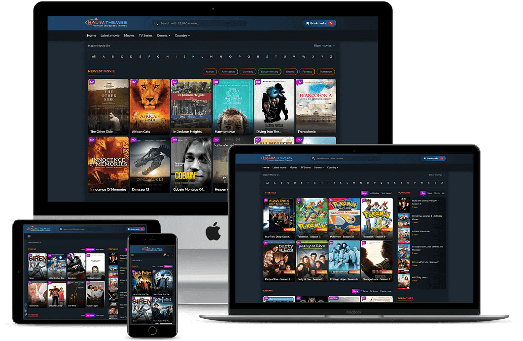Select the Month tab in MacBook Popular panel
523x341 pixels.
pos(437,193)
